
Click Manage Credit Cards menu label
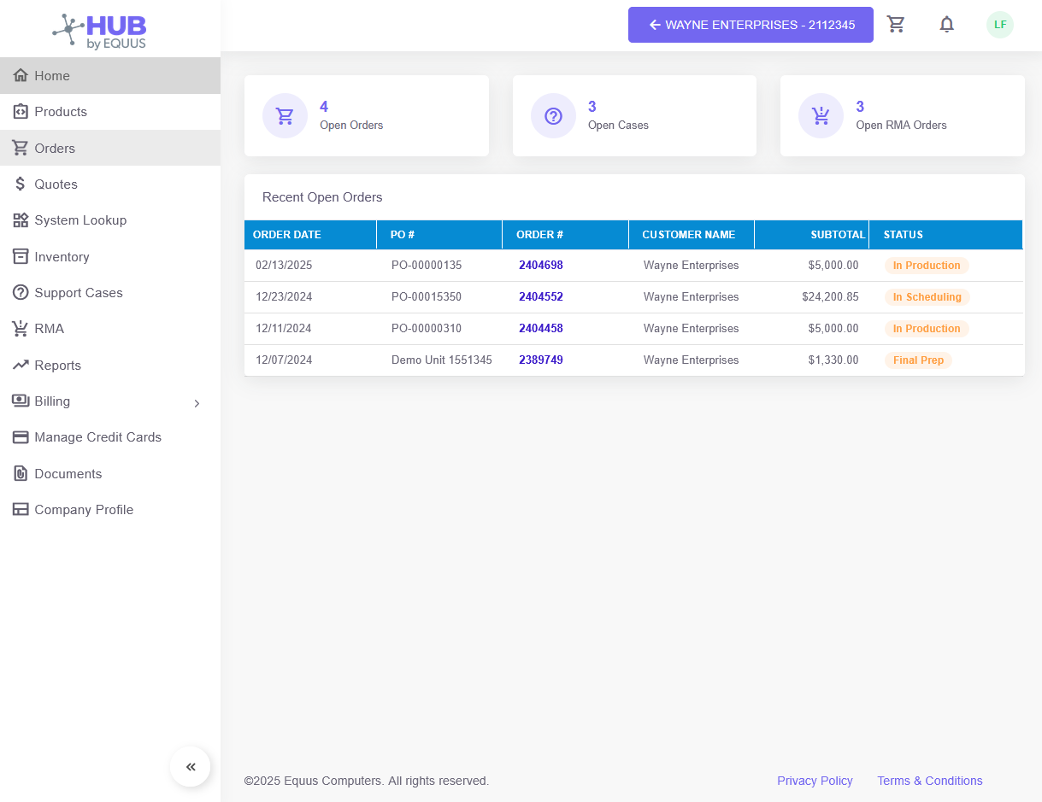point(98,437)
